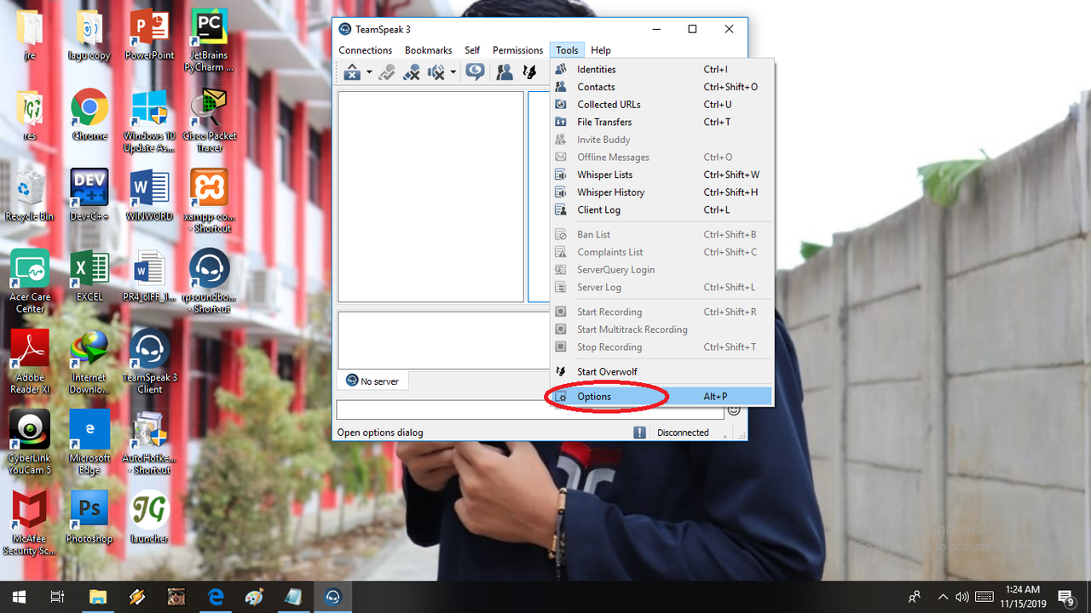Select the JetBrains PyCharm desktop shortcut
The height and width of the screenshot is (613, 1091).
point(209,41)
